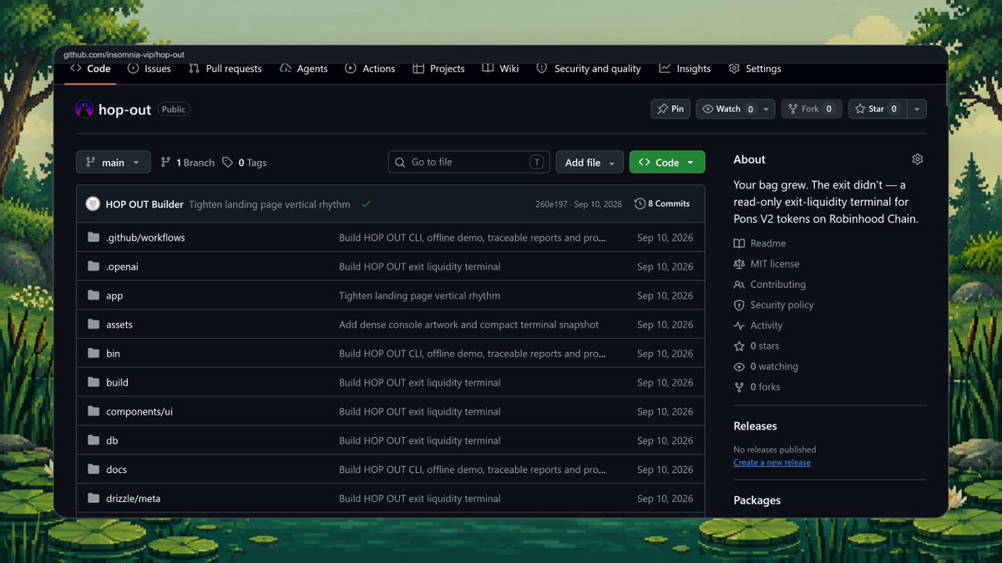Click the hop-out repository avatar icon

tap(84, 109)
